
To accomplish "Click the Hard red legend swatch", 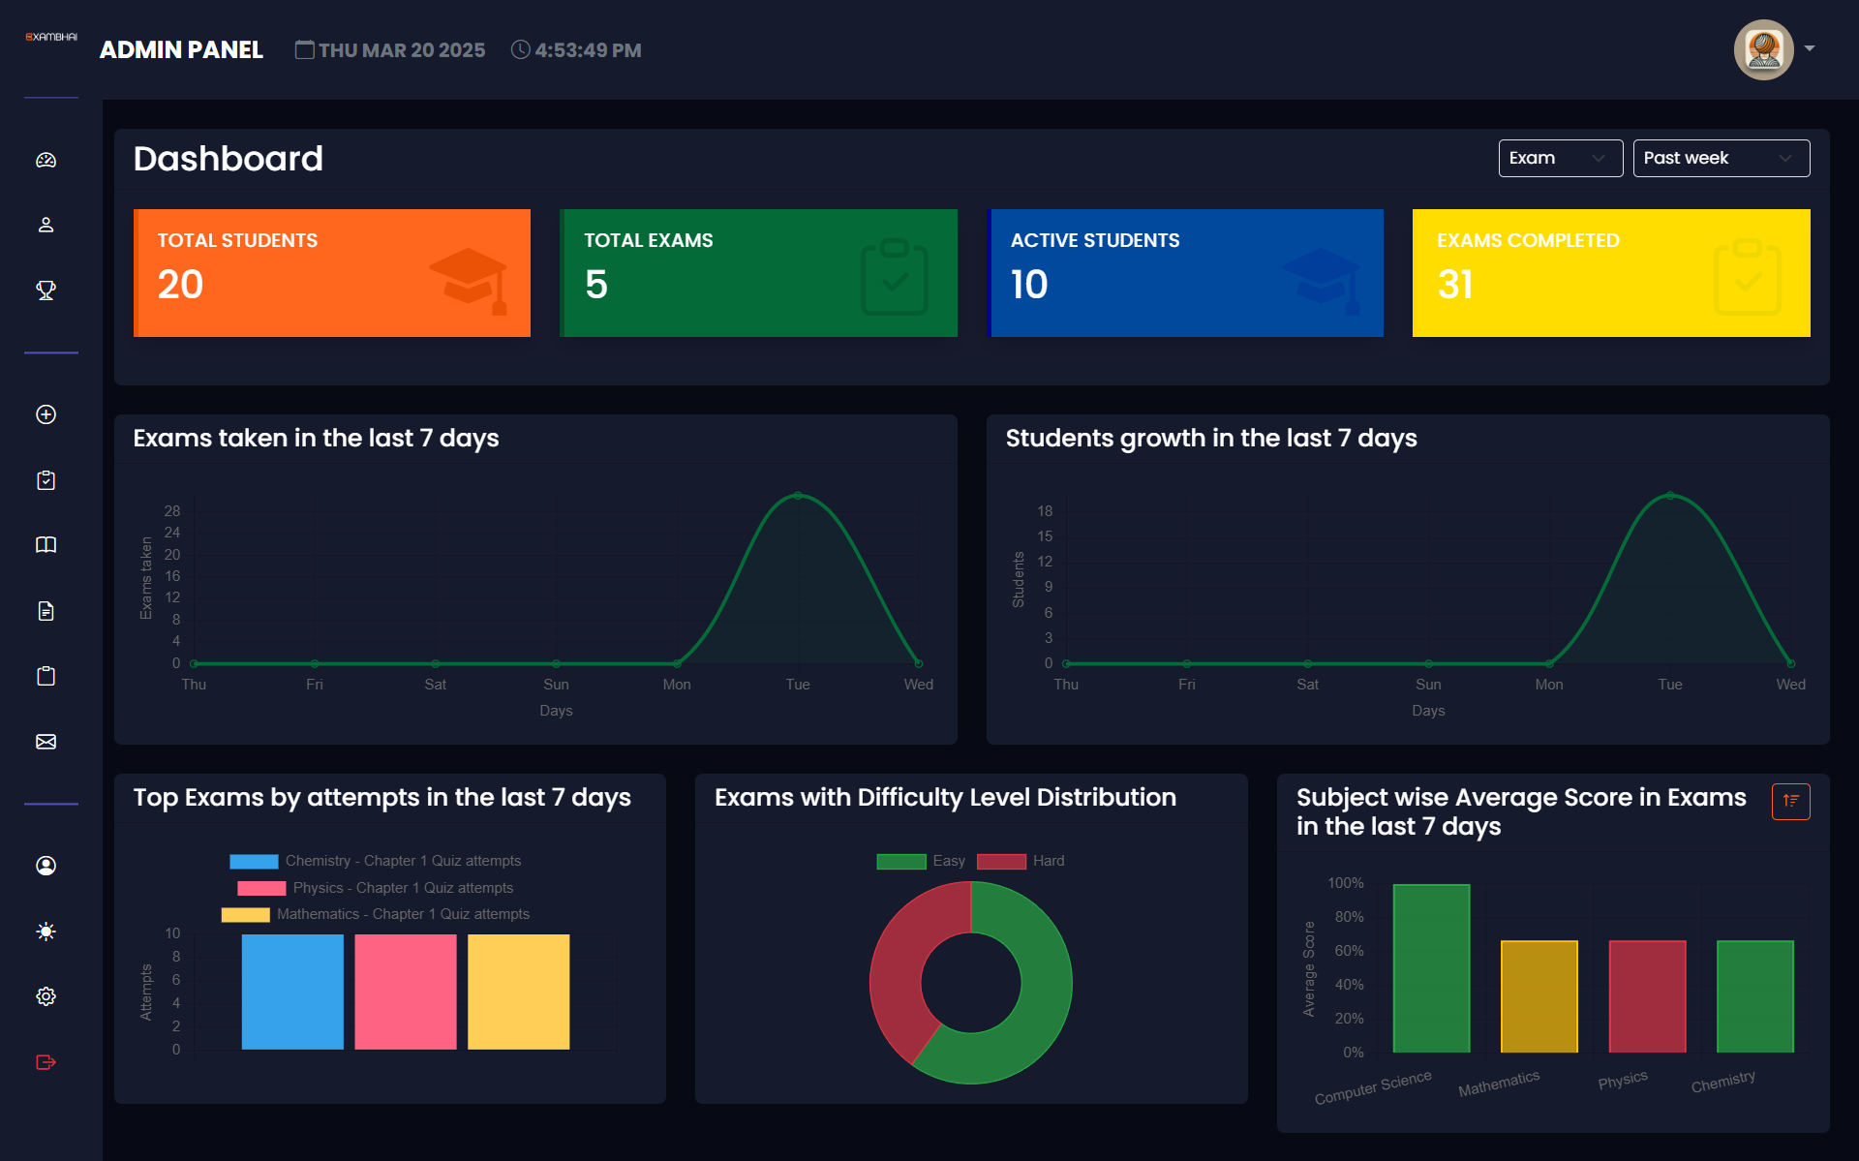I will (x=1001, y=861).
